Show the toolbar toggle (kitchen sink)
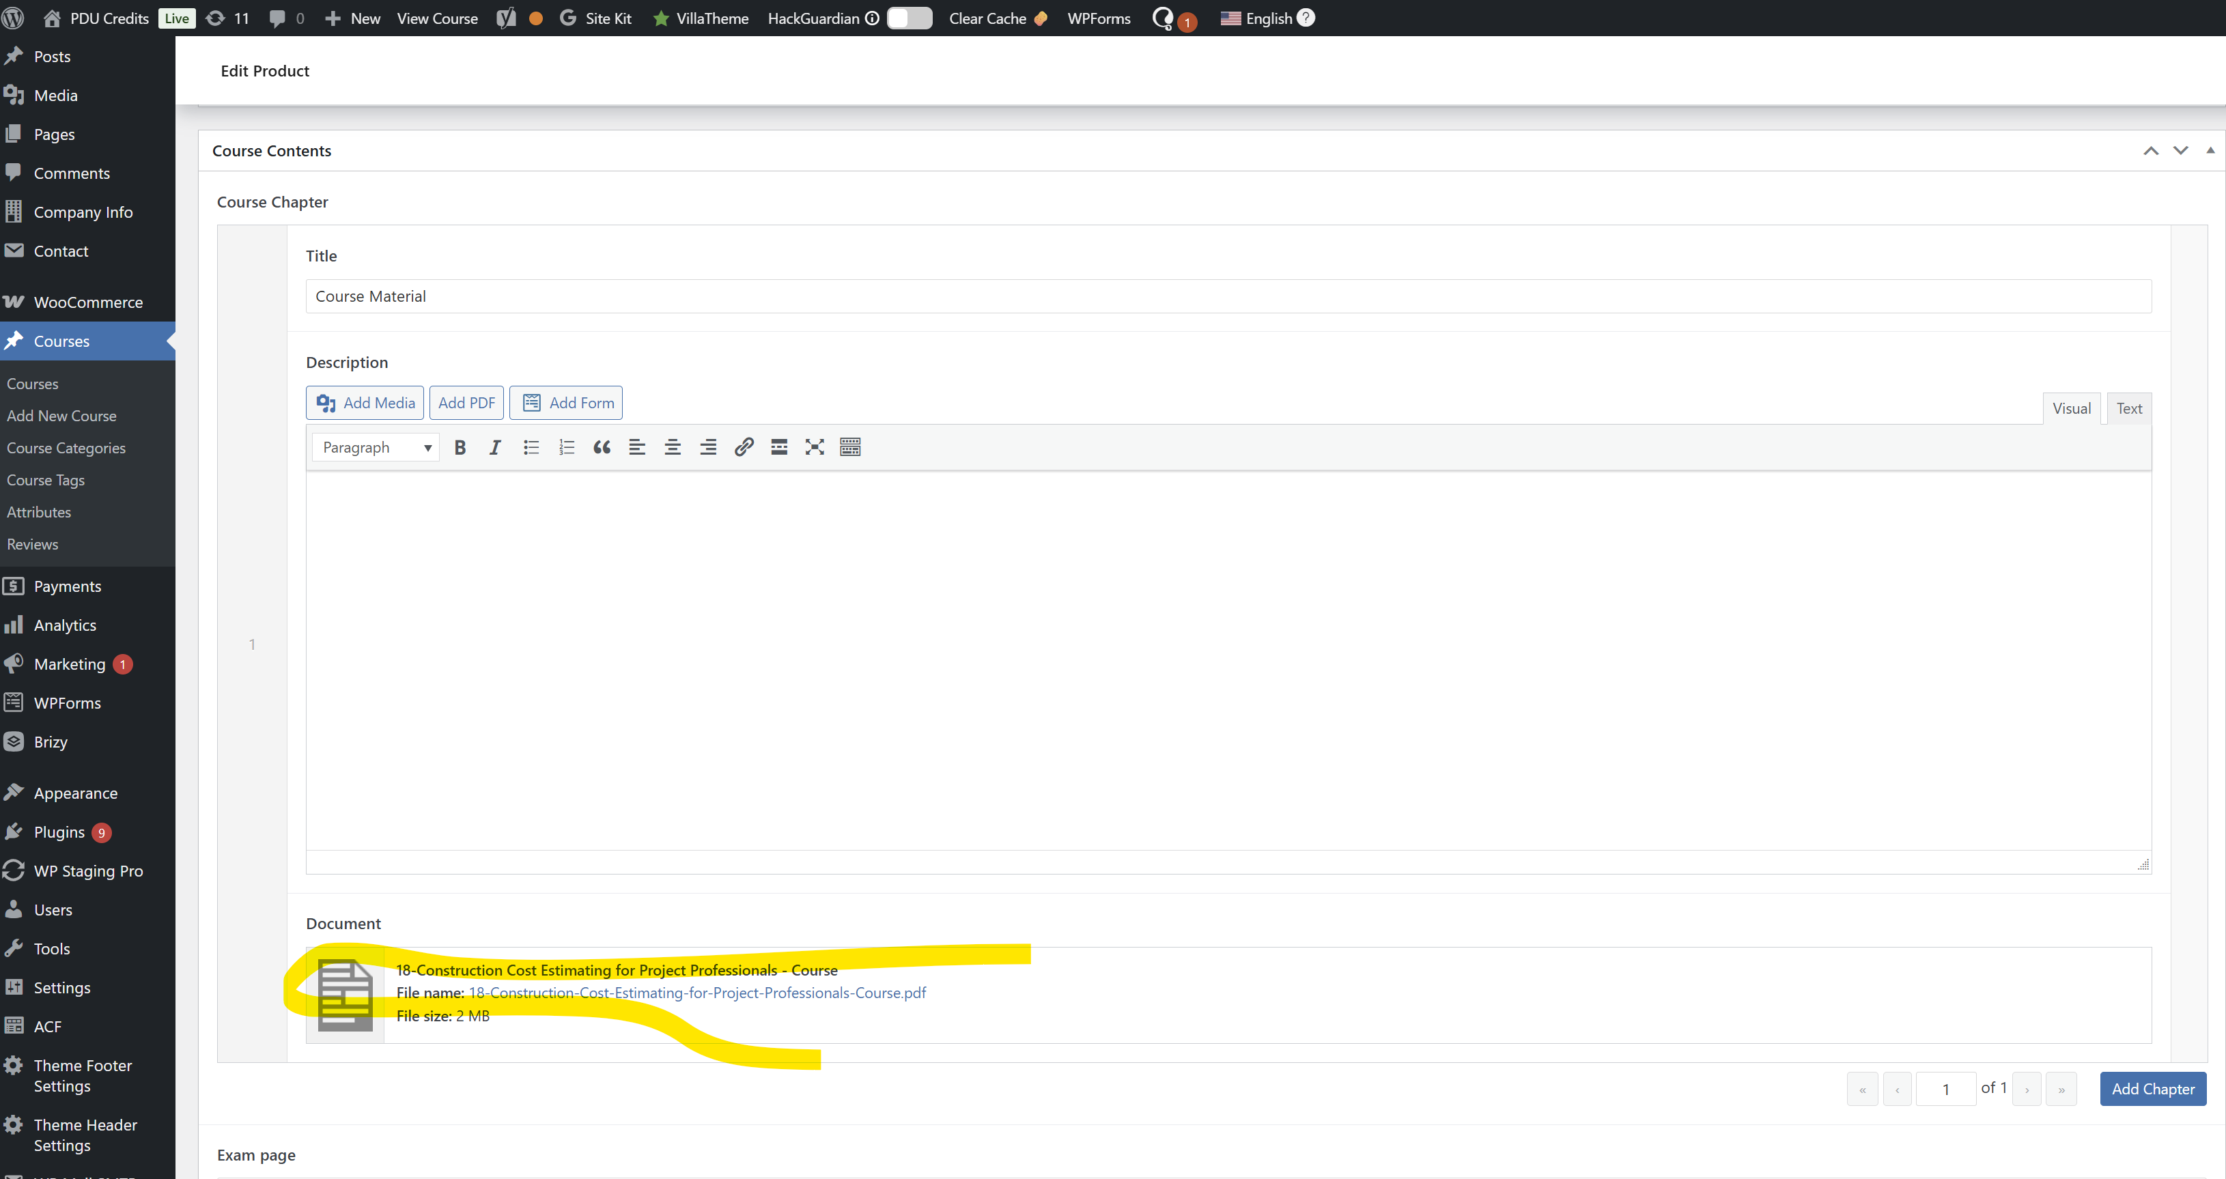Image resolution: width=2226 pixels, height=1179 pixels. [x=849, y=446]
